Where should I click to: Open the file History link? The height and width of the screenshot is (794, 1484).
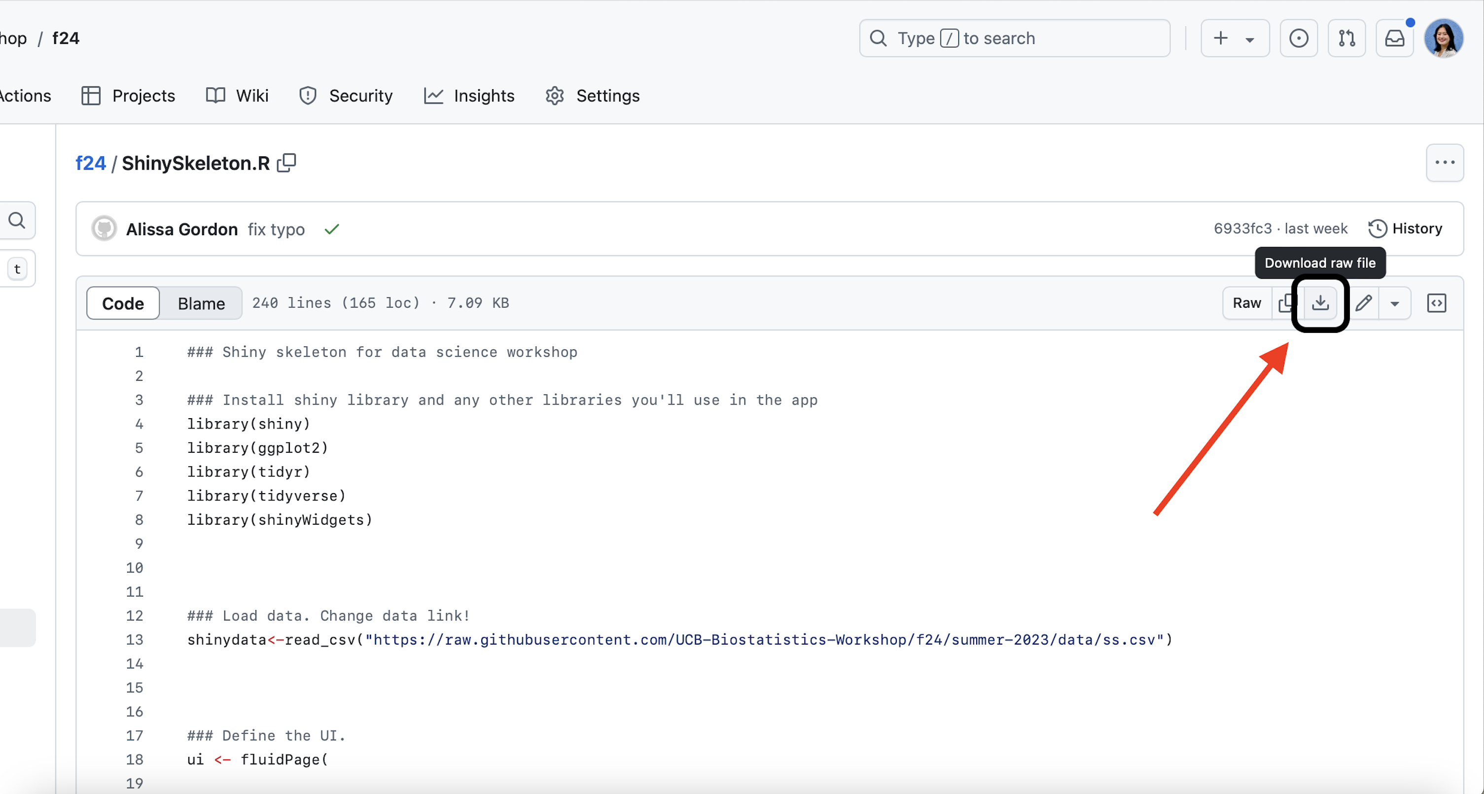[1405, 229]
